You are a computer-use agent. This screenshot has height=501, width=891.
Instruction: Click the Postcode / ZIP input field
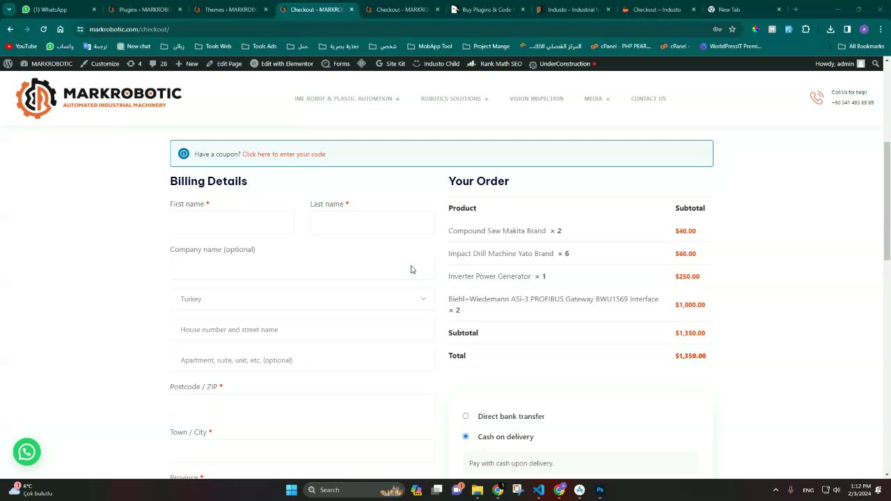(302, 406)
